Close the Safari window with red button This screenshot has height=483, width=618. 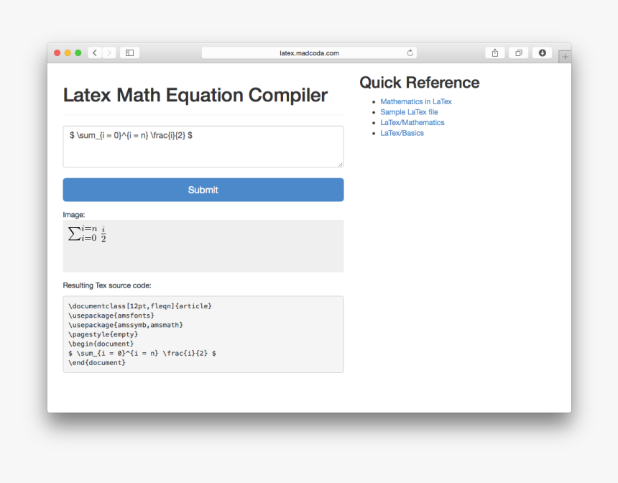[57, 53]
